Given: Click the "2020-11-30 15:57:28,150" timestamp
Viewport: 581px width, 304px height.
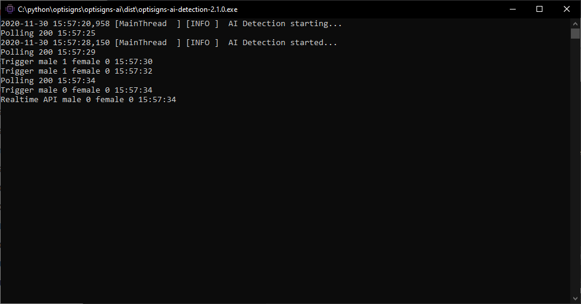Looking at the screenshot, I should pos(55,43).
